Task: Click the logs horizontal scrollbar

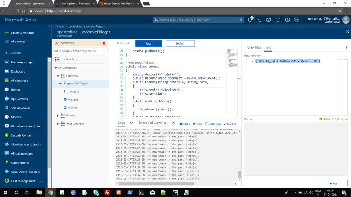Action: [x=157, y=184]
